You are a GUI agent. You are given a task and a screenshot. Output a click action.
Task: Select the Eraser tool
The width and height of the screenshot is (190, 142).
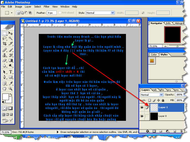point(5,60)
